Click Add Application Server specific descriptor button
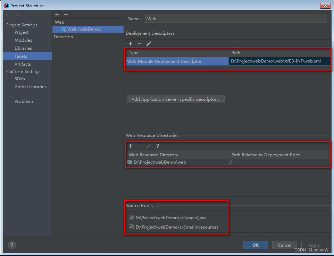The image size is (334, 256). [176, 99]
